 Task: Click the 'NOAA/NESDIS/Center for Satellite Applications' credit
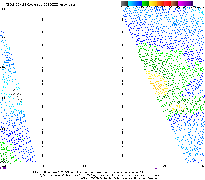pyautogui.click(x=120, y=178)
